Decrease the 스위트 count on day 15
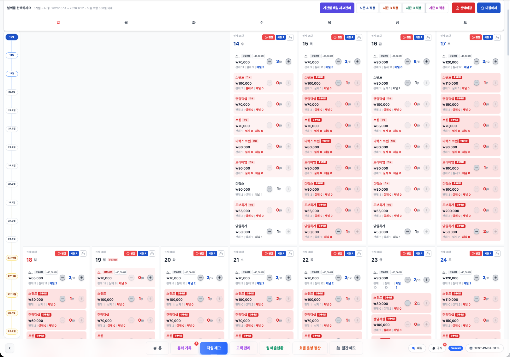This screenshot has height=357, width=510. pos(338,83)
